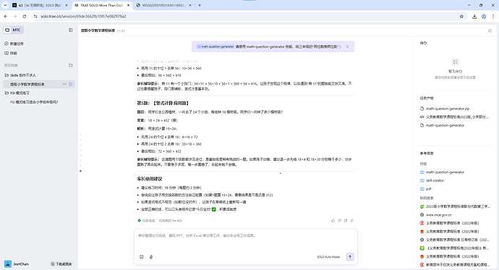Toggle the right side panel icon

tap(490, 30)
